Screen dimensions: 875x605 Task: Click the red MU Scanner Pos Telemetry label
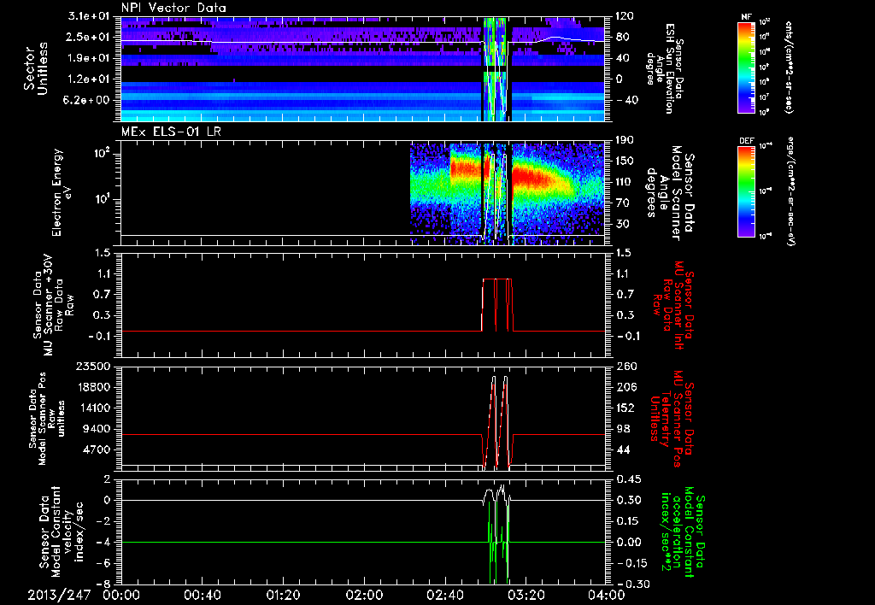click(672, 419)
